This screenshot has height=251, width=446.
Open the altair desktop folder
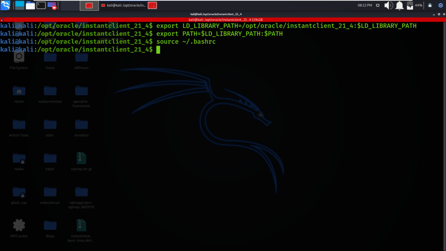[50, 128]
